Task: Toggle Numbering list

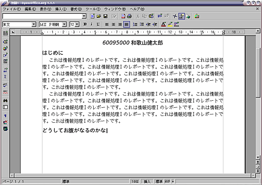Action: [135, 25]
